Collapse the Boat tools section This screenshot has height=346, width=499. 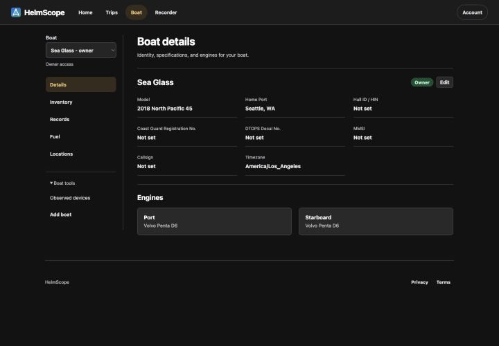[62, 183]
